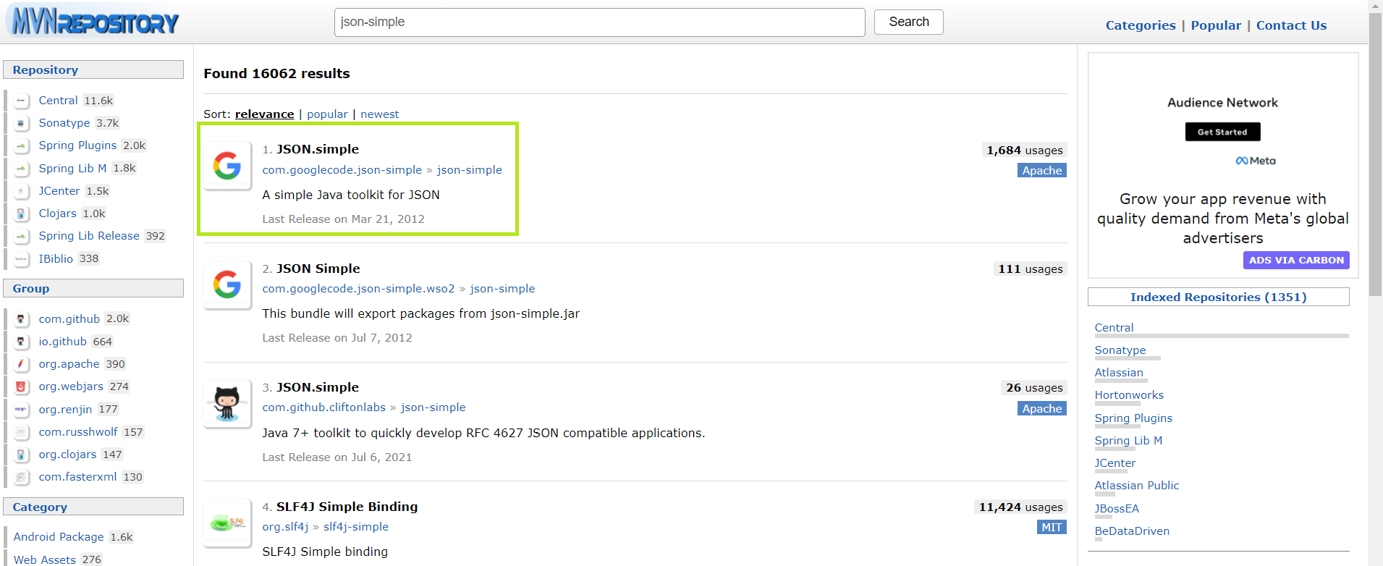Viewport: 1383px width, 566px height.
Task: Click the search input field containing json-simple
Action: [x=599, y=22]
